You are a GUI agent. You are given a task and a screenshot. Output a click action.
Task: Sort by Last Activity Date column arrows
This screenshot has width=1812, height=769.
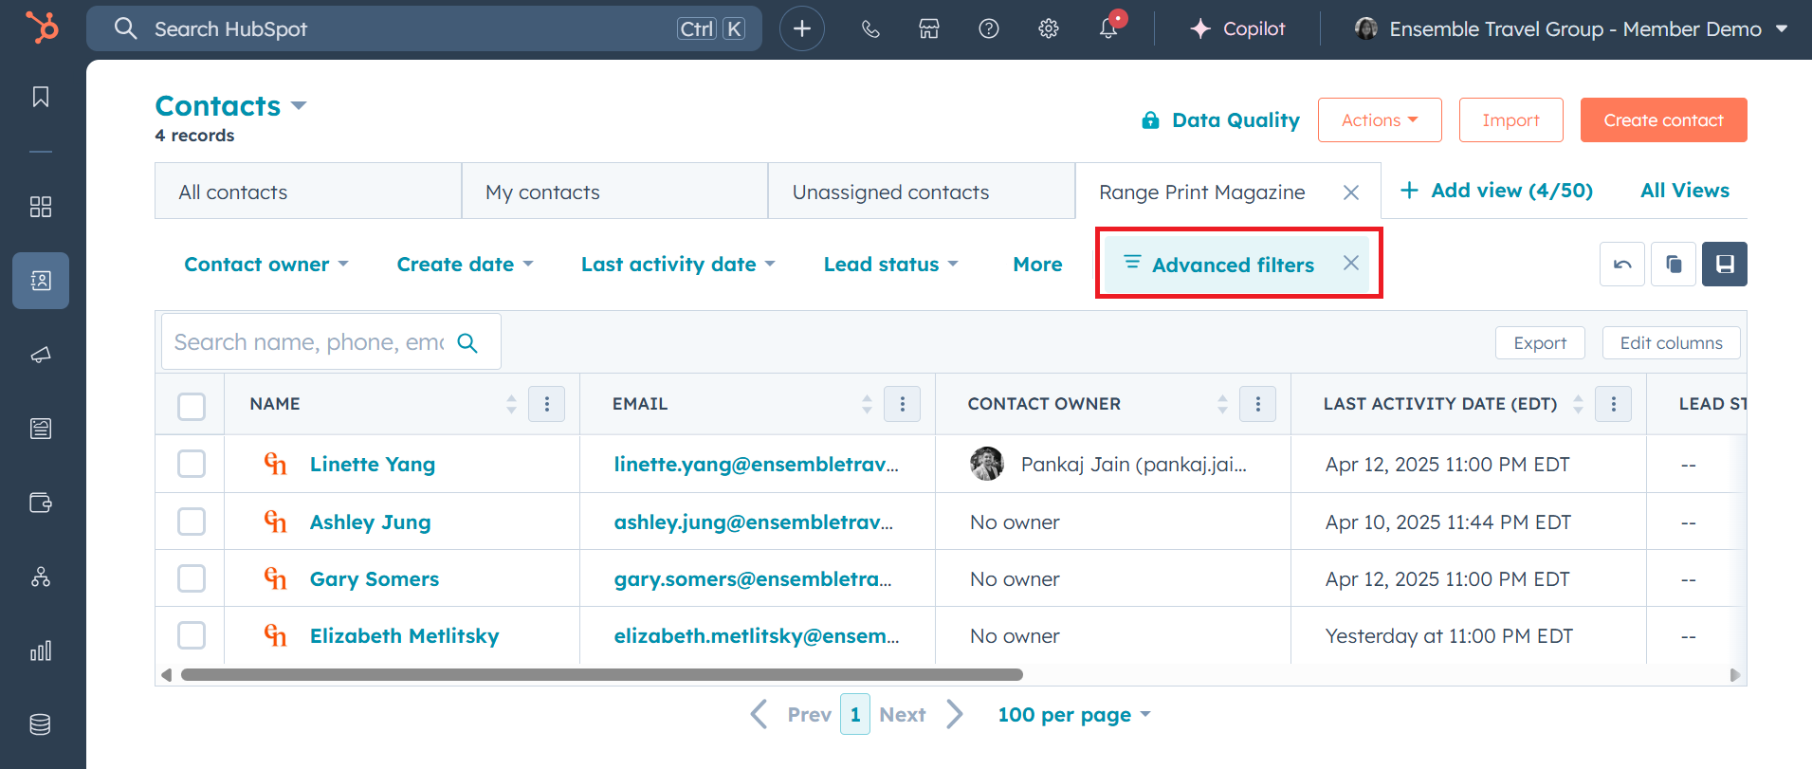pos(1578,404)
